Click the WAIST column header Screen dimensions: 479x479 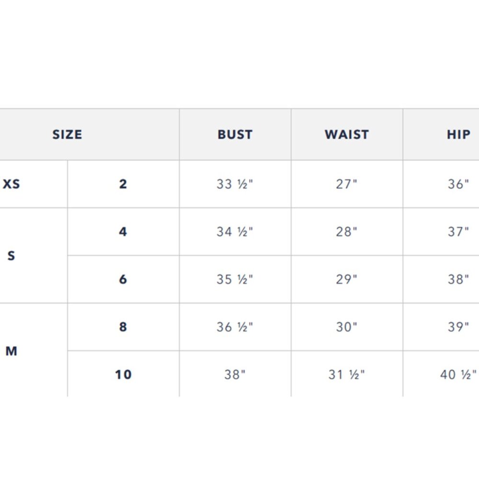347,135
